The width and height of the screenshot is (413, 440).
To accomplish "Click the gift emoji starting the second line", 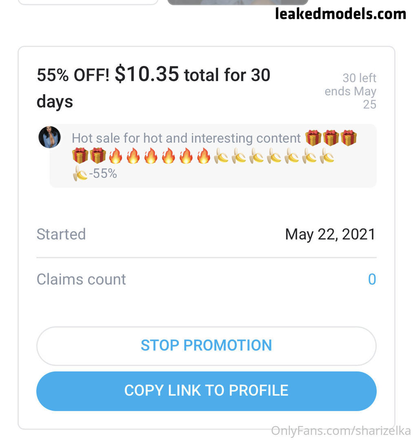I will (x=80, y=156).
